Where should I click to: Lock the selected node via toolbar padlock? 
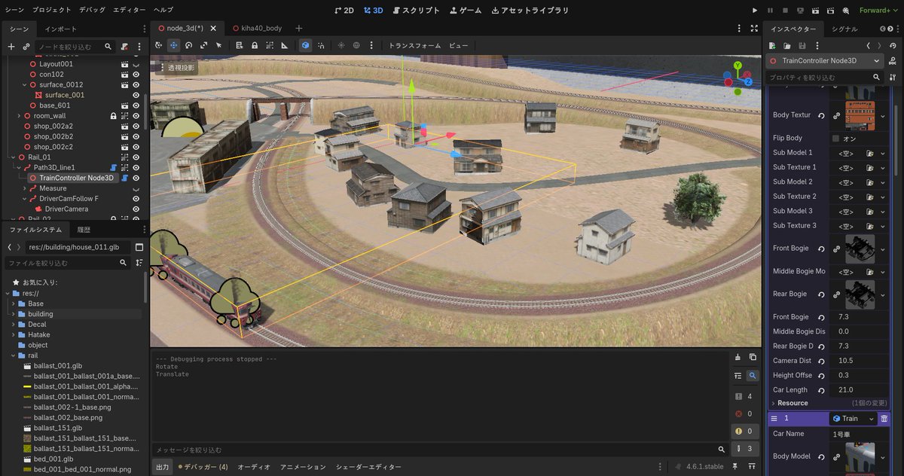(254, 45)
